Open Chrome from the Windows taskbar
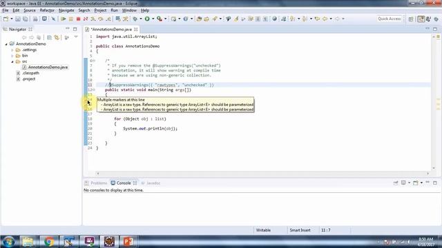Screen dimensions: 442x248 [x=49, y=242]
